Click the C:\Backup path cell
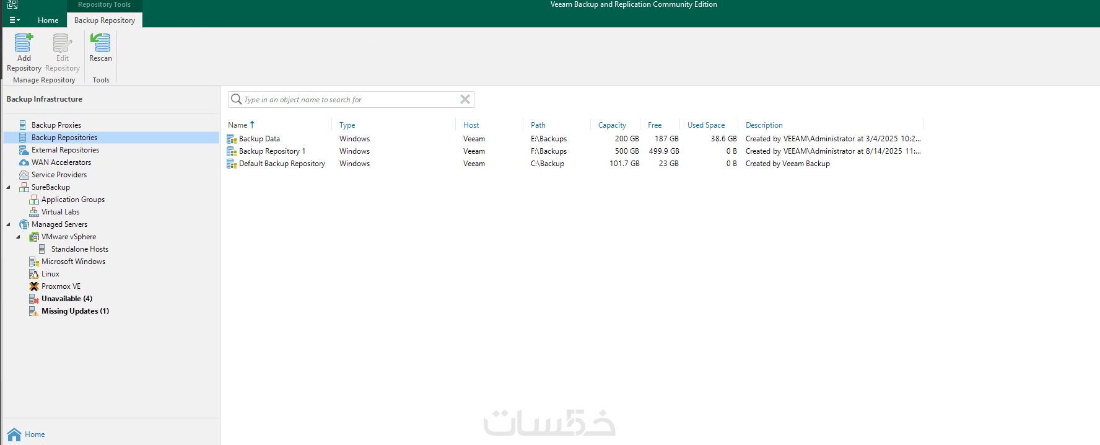 click(548, 164)
